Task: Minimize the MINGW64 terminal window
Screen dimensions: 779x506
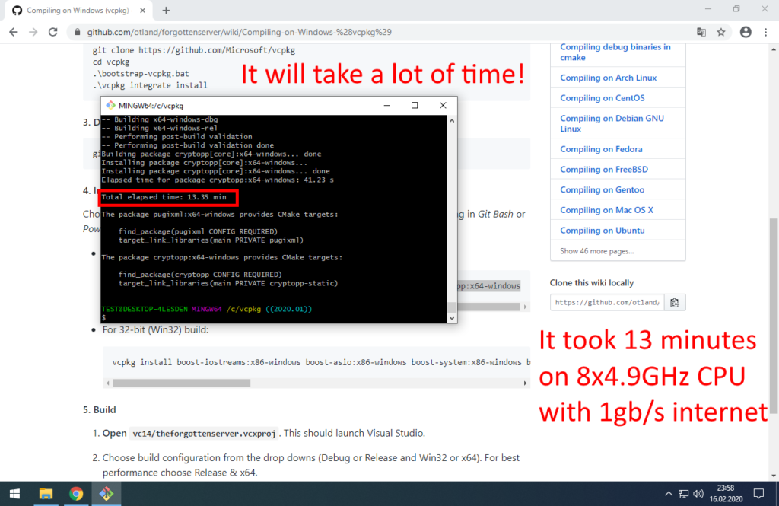Action: click(387, 105)
